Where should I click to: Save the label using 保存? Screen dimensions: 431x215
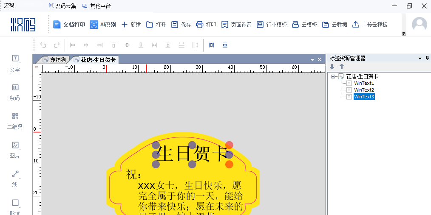point(181,25)
